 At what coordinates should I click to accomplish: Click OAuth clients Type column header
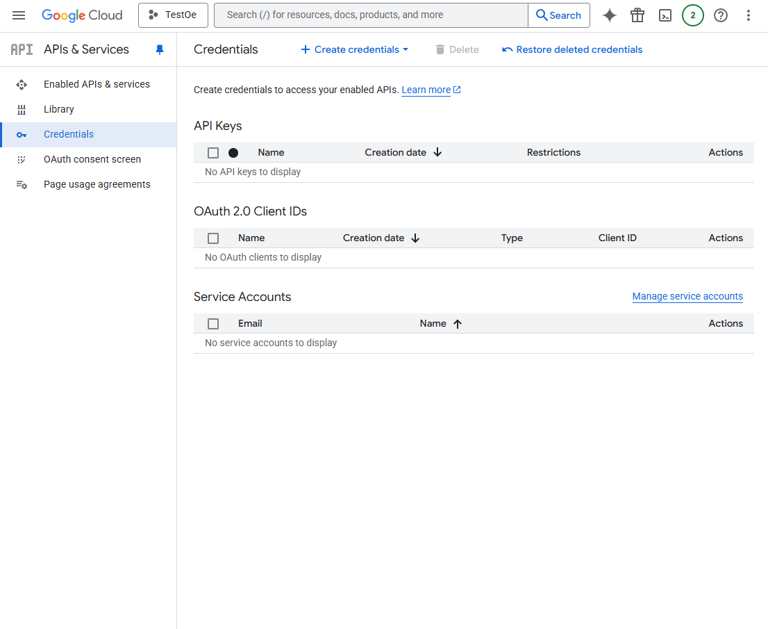(512, 238)
